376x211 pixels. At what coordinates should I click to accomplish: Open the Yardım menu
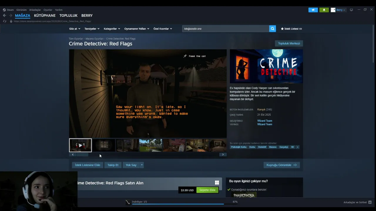[58, 10]
